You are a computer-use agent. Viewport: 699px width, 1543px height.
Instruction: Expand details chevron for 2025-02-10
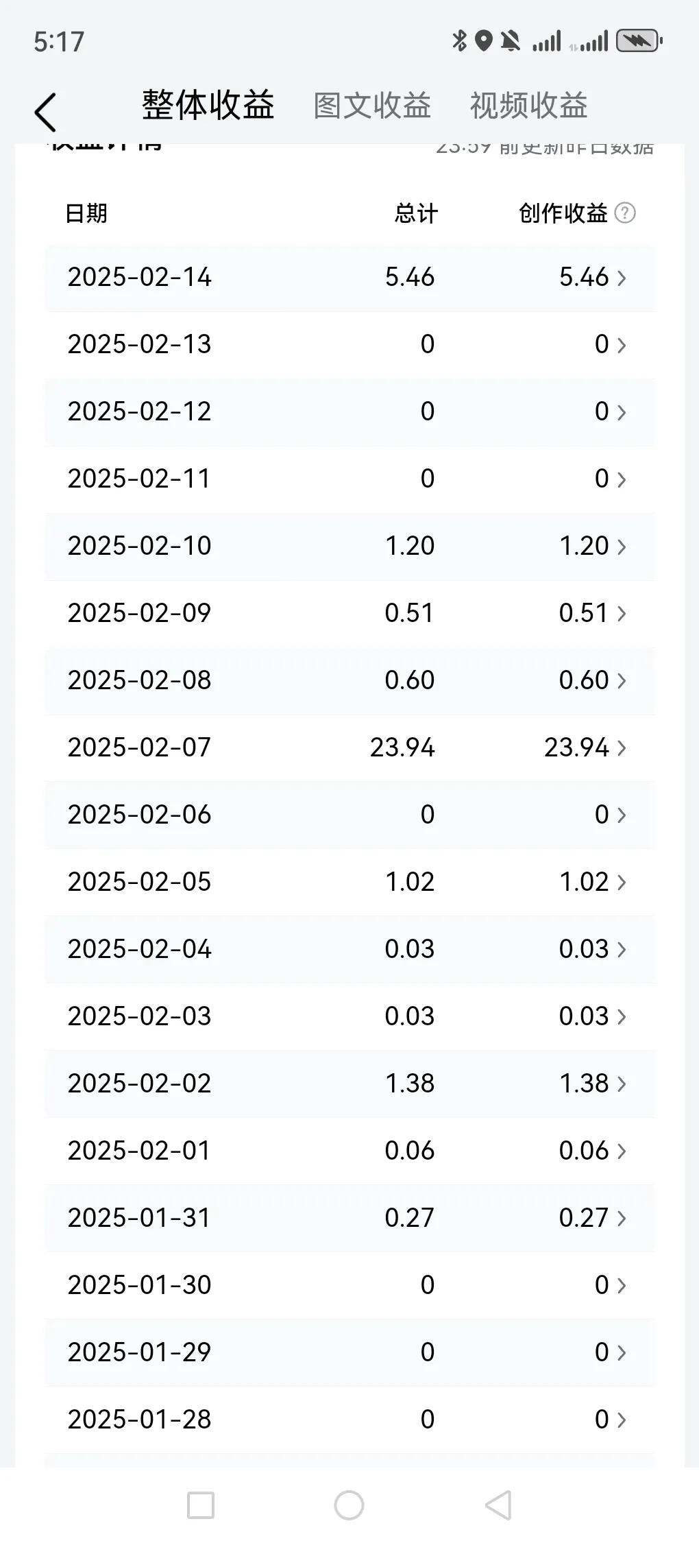click(622, 547)
